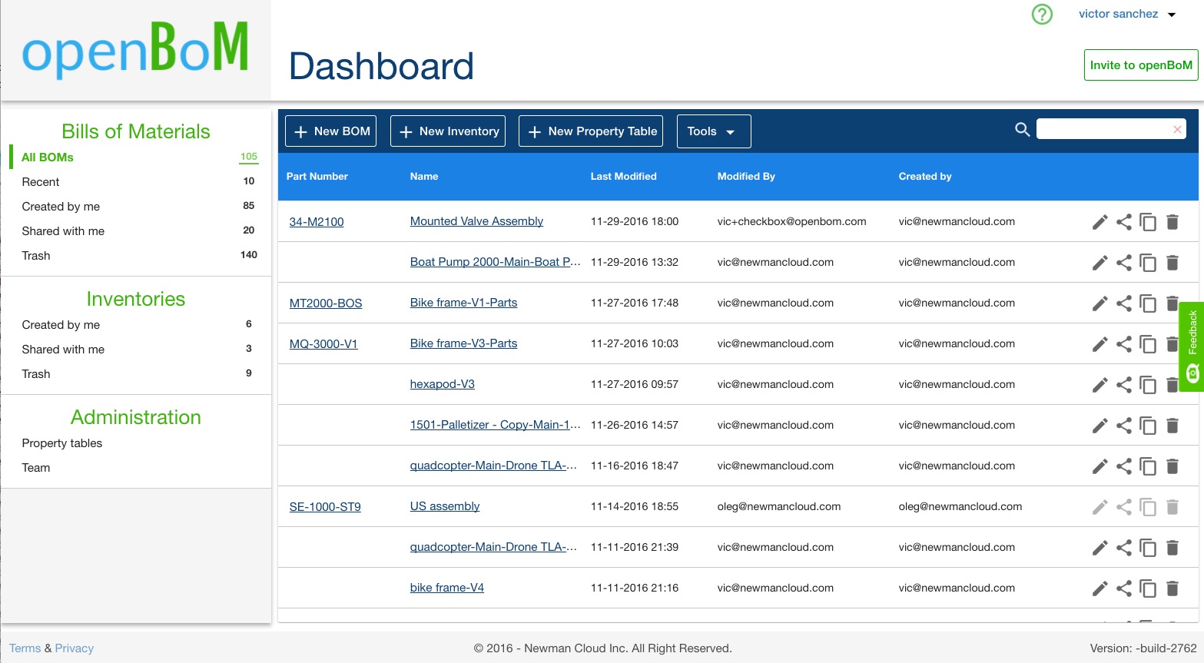Open Property tables under Administration
The image size is (1204, 663).
pyautogui.click(x=62, y=443)
